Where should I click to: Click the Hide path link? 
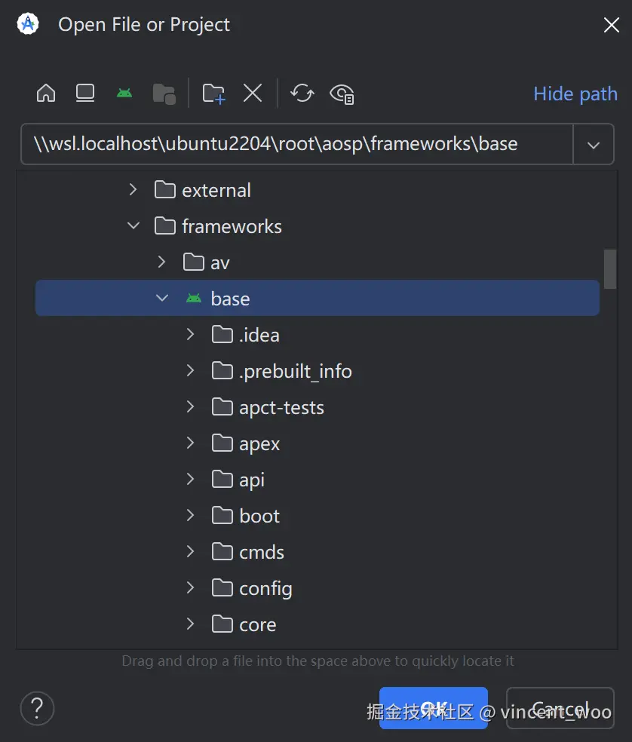tap(575, 94)
